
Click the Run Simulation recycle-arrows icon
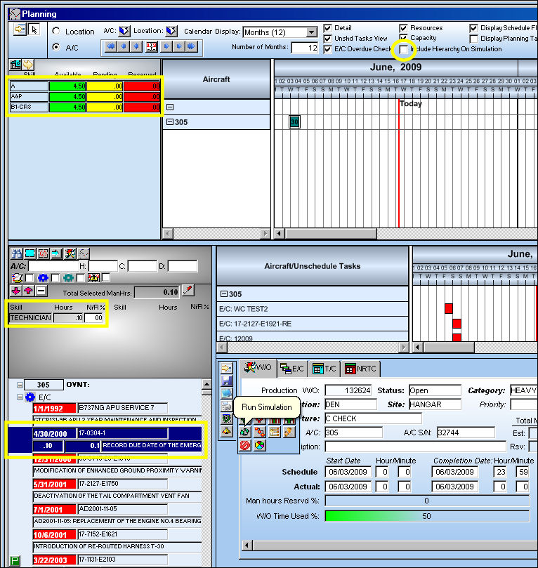[245, 432]
